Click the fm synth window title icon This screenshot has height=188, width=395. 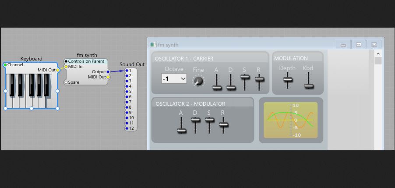coord(153,45)
